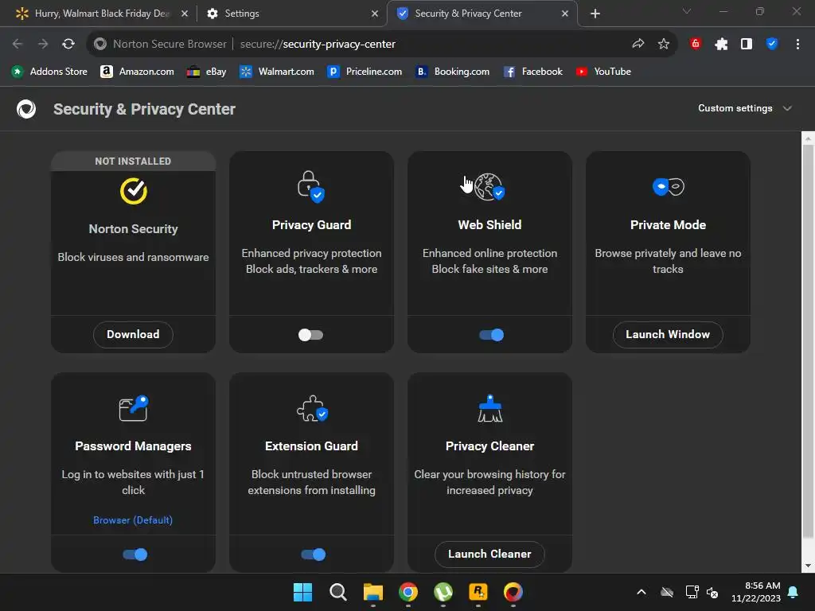The width and height of the screenshot is (815, 611).
Task: Open the Addons Store bookmark
Action: 50,72
